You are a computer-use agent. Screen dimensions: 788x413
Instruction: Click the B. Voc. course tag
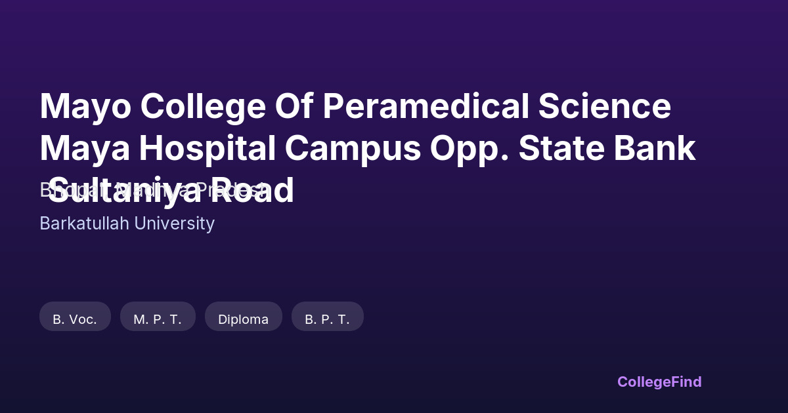(x=75, y=319)
